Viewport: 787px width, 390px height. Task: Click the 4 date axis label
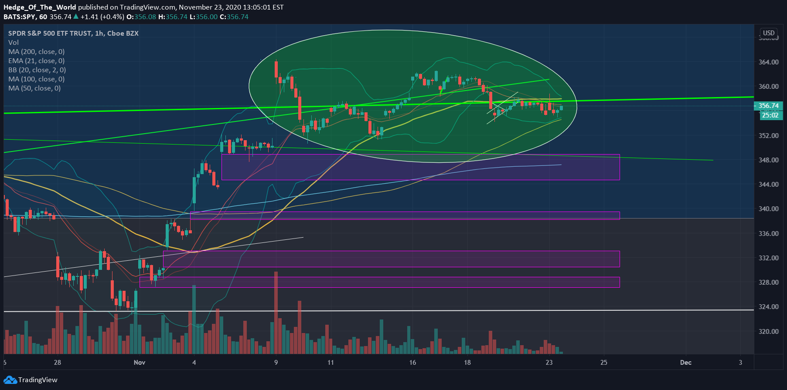(x=194, y=362)
